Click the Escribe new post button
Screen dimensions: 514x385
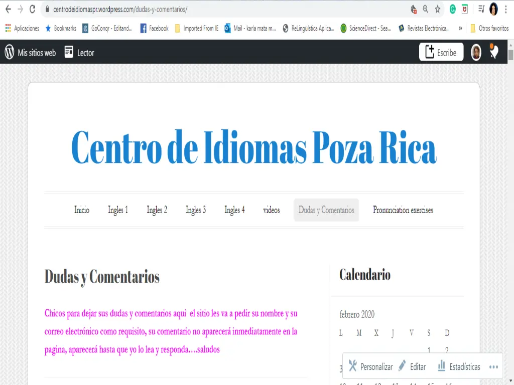click(441, 52)
